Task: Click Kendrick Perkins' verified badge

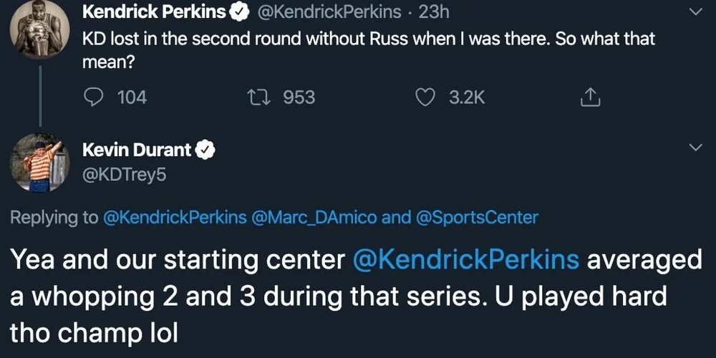Action: point(240,11)
